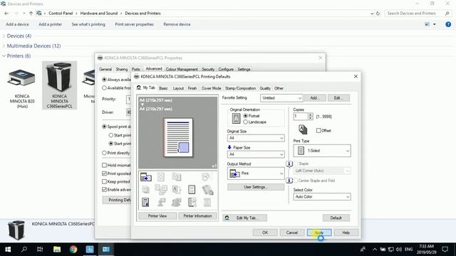456x256 pixels.
Task: Toggle the Staple checkbox
Action: click(x=296, y=164)
